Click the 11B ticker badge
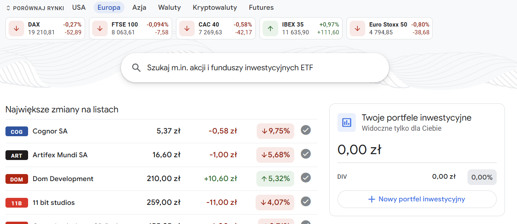The height and width of the screenshot is (224, 517). click(17, 203)
